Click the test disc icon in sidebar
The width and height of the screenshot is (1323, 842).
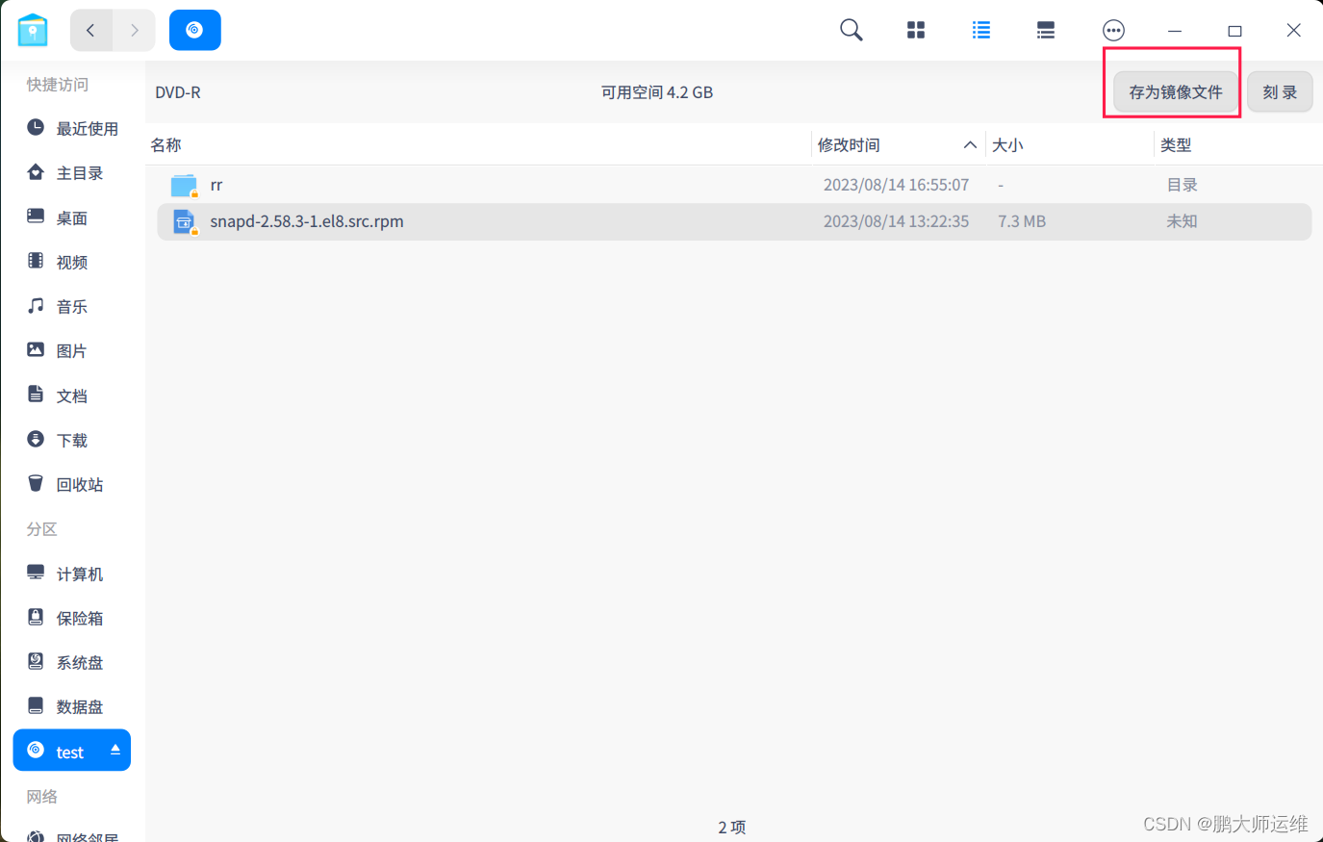[x=36, y=750]
